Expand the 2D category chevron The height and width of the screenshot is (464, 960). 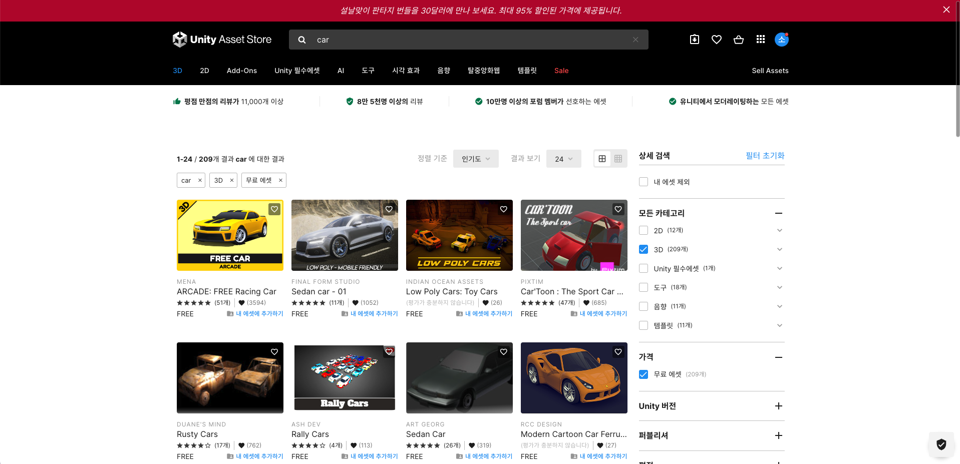point(780,230)
